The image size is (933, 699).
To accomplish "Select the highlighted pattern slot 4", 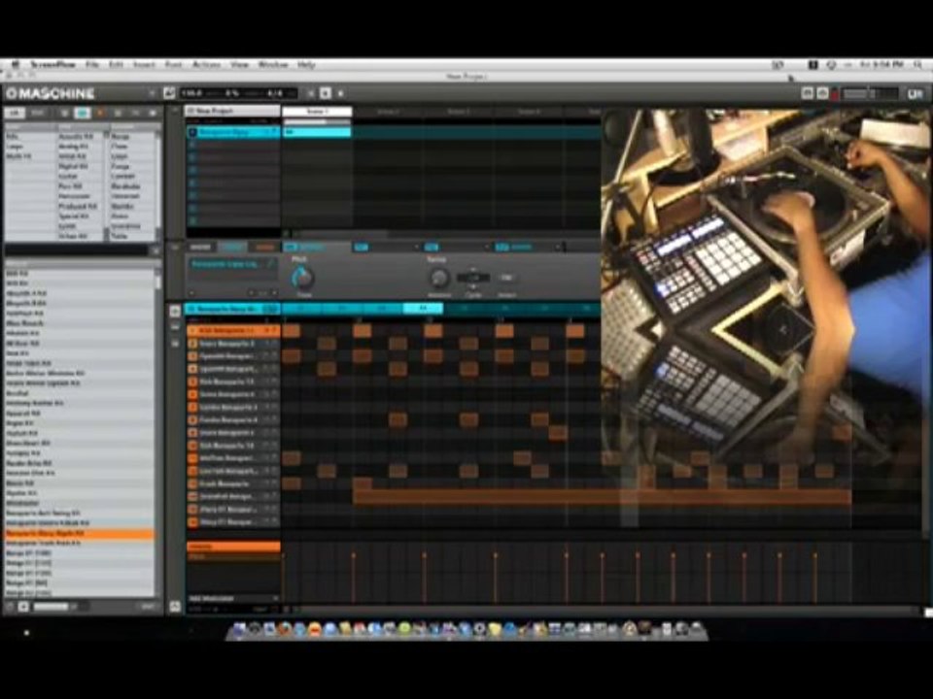I will (x=423, y=309).
